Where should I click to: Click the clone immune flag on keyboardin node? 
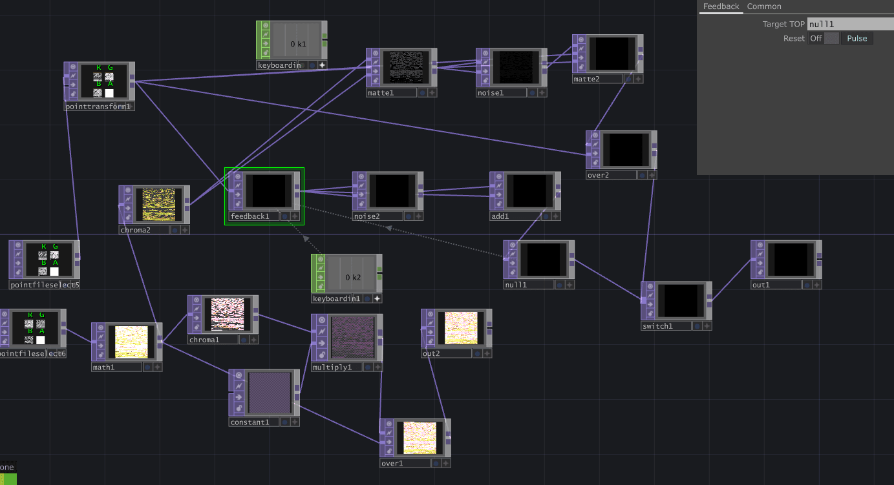click(x=266, y=35)
